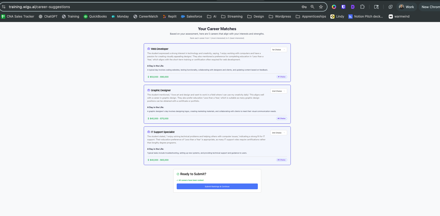Image resolution: width=440 pixels, height=216 pixels.
Task: Open the Salesforce bookmark
Action: (x=191, y=17)
